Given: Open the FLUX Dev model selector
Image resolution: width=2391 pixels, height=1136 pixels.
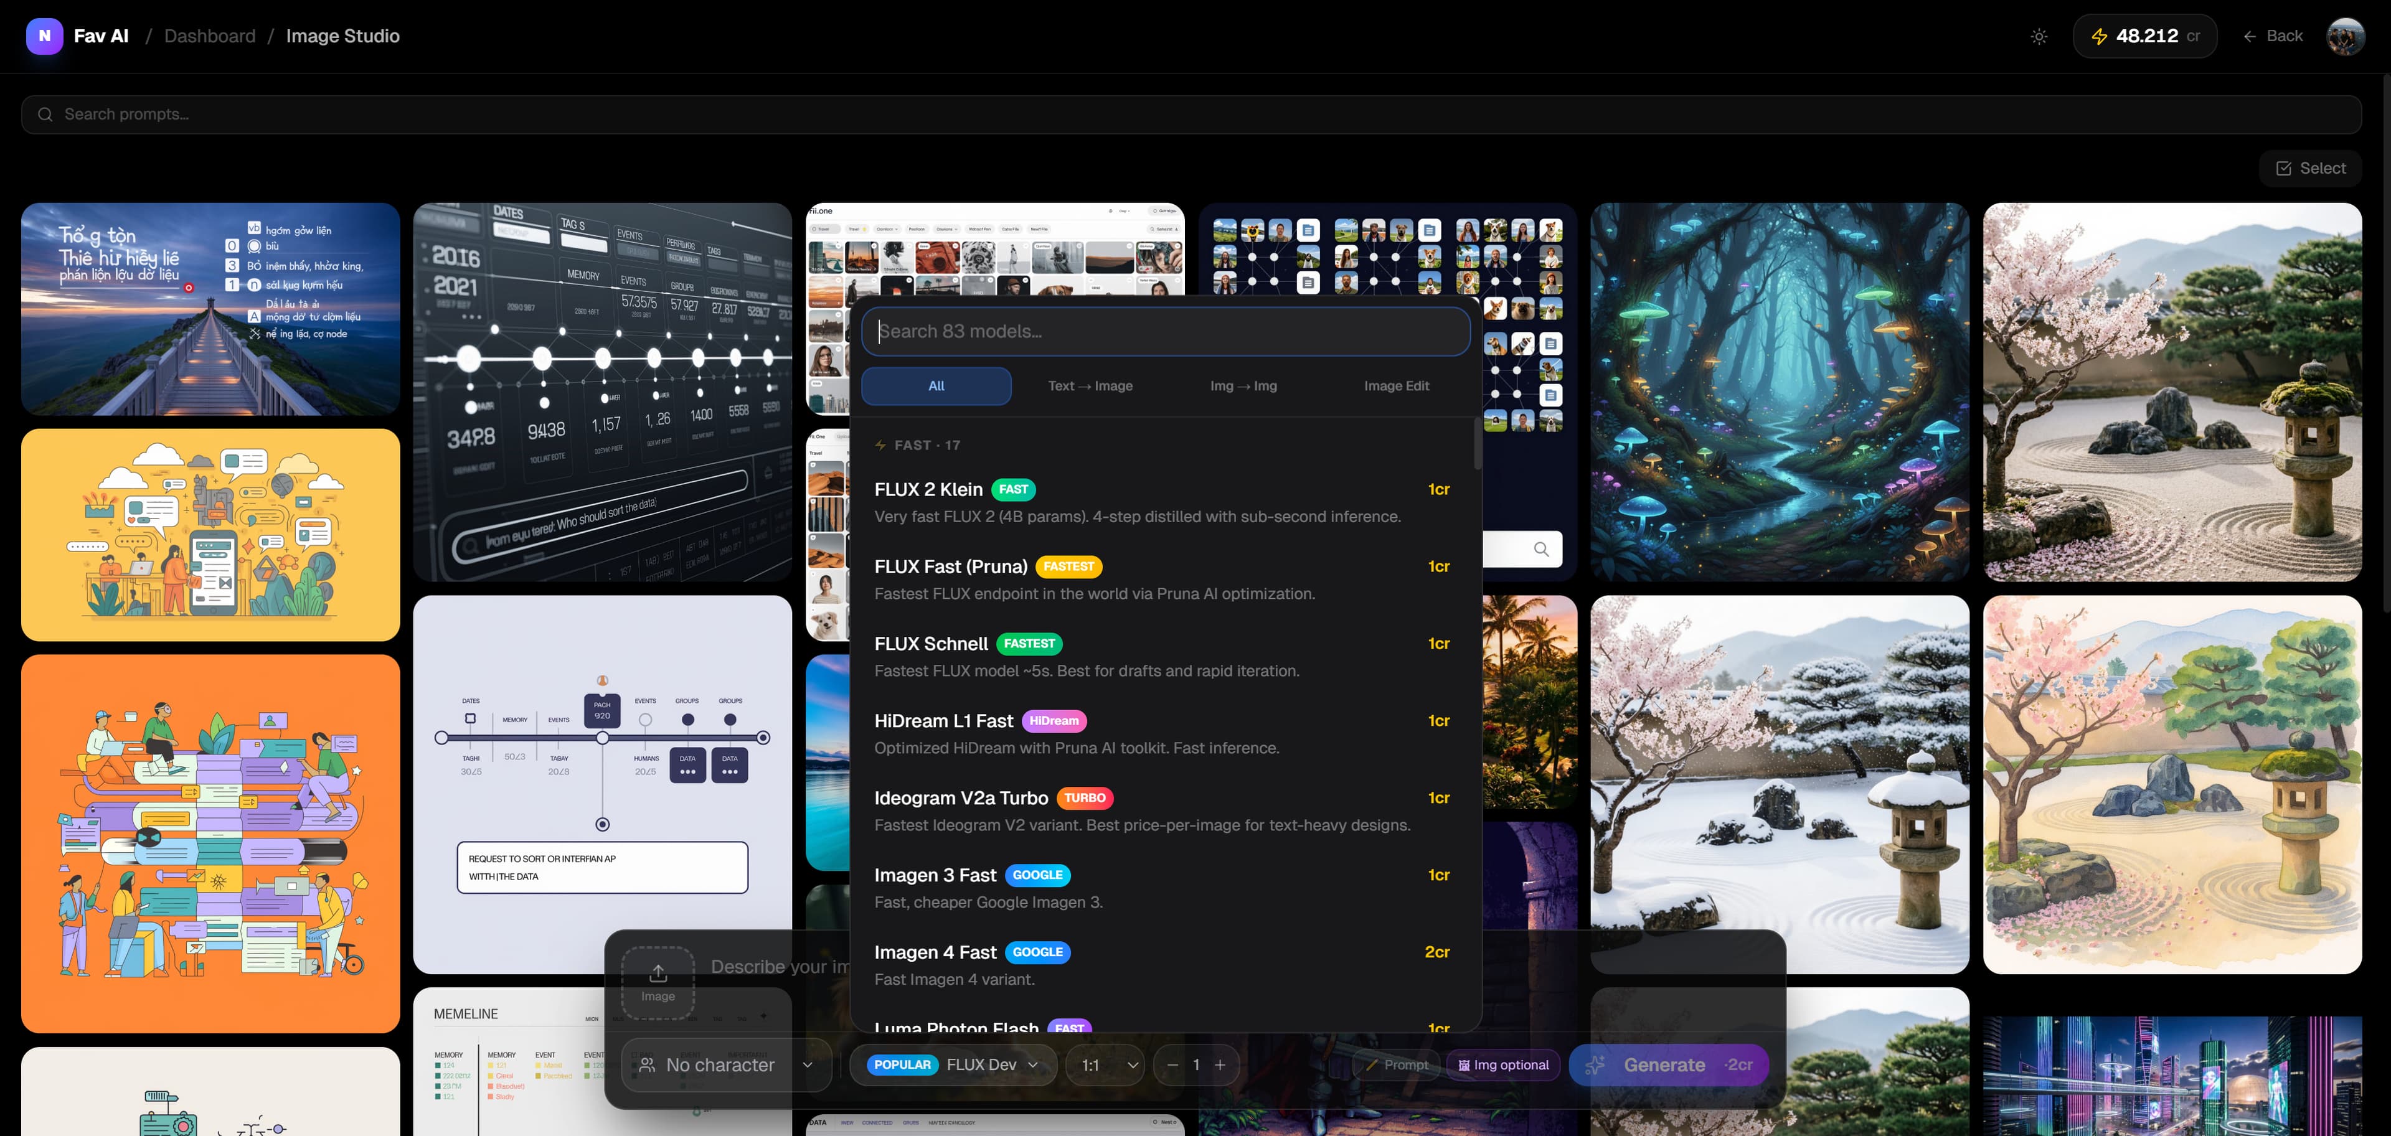Looking at the screenshot, I should click(x=953, y=1064).
